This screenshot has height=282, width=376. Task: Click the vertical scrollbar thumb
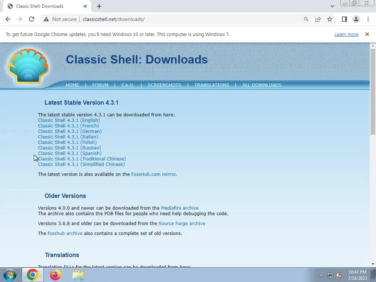[x=373, y=91]
